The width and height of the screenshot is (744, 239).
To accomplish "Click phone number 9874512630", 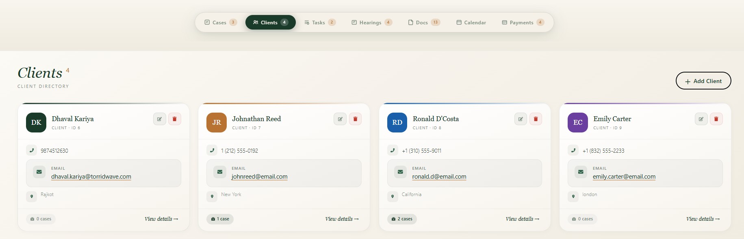I will [54, 151].
